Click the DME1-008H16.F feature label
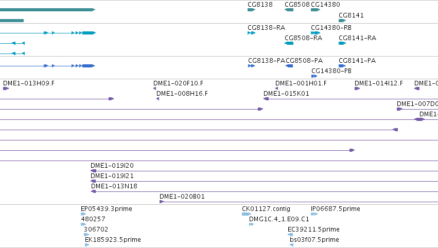 182,94
